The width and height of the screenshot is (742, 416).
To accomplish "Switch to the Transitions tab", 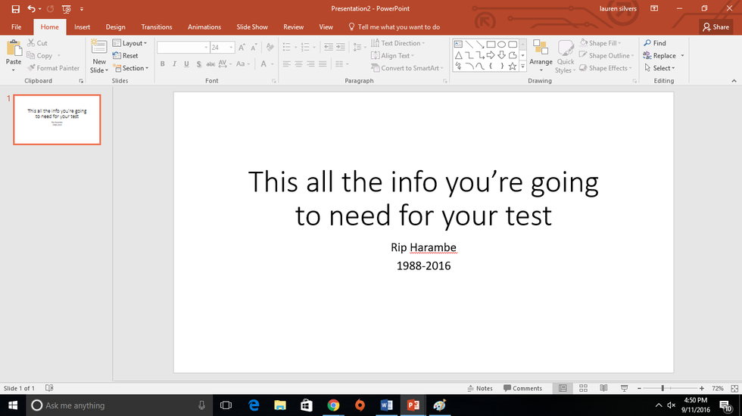I will tap(157, 27).
